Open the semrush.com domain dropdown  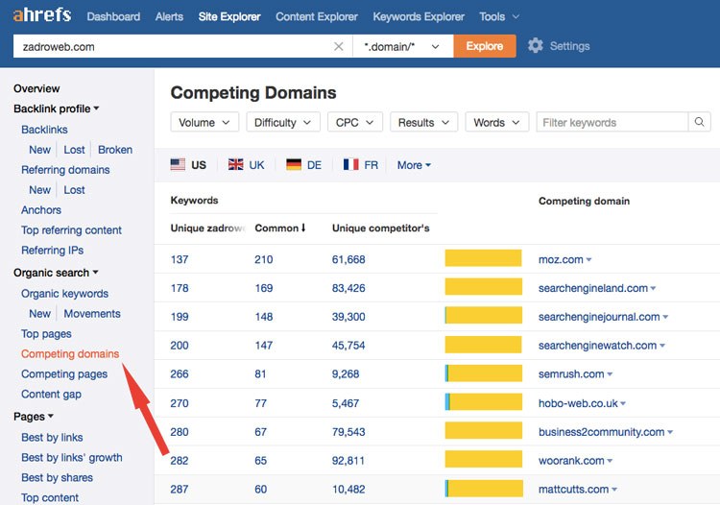(610, 374)
